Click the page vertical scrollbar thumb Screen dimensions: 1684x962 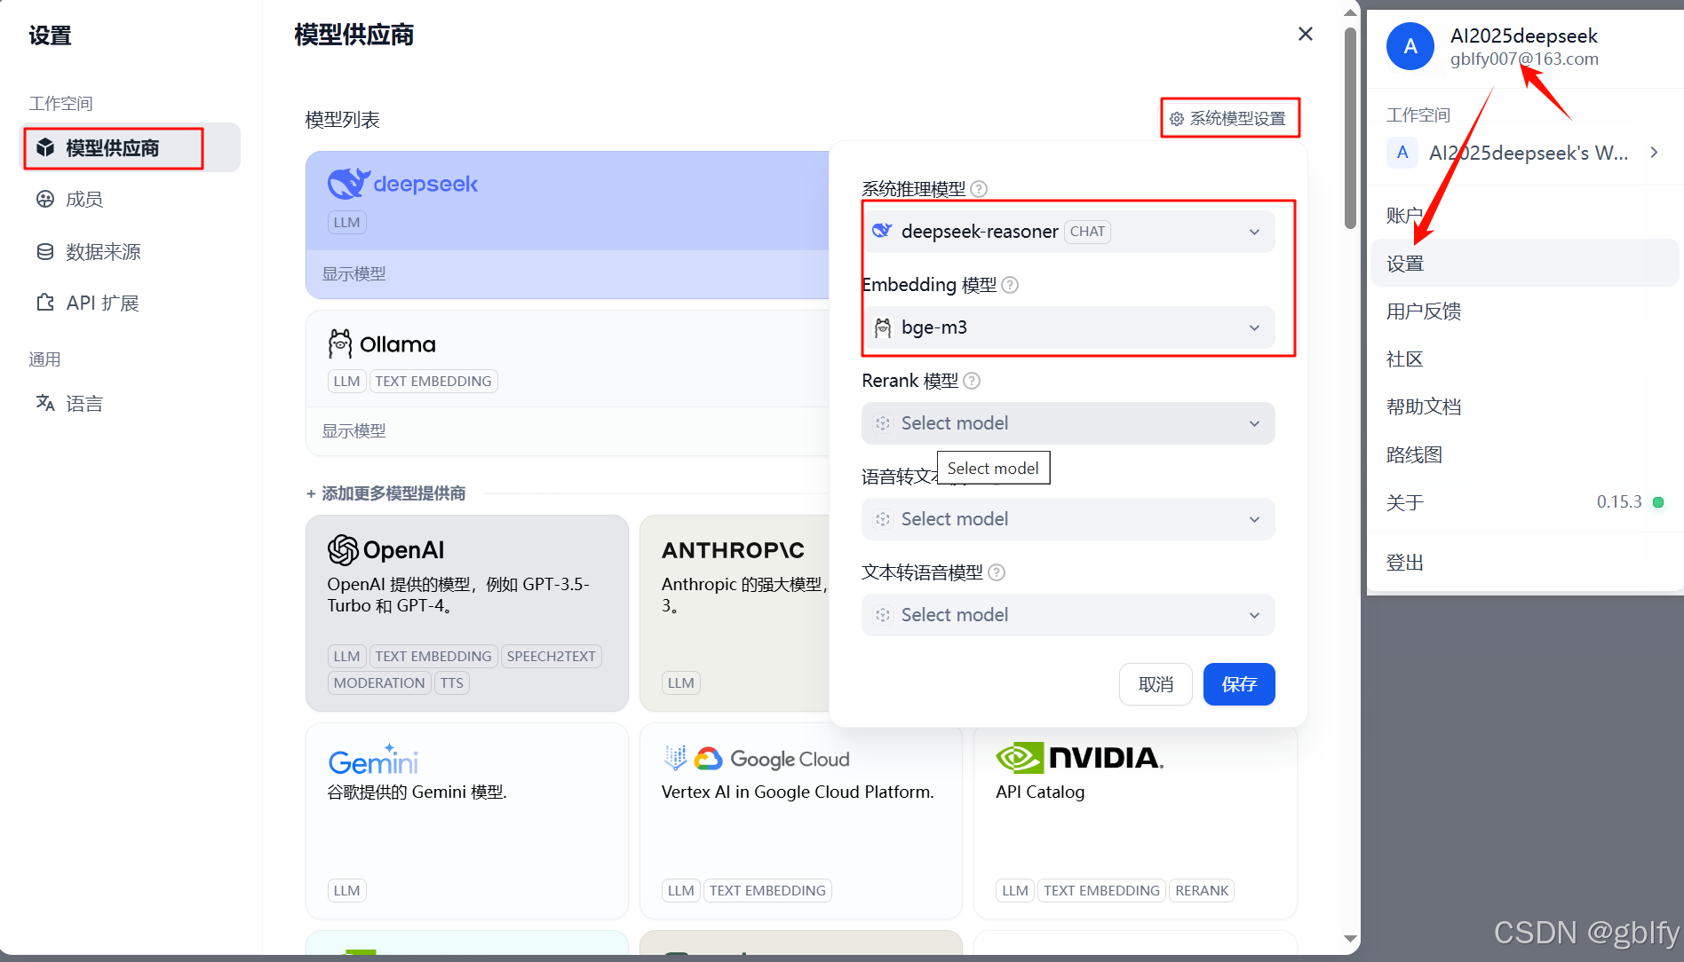(x=1350, y=129)
